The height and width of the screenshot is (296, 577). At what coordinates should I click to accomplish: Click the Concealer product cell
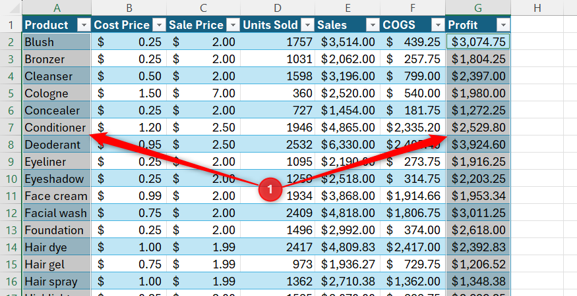pyautogui.click(x=57, y=110)
